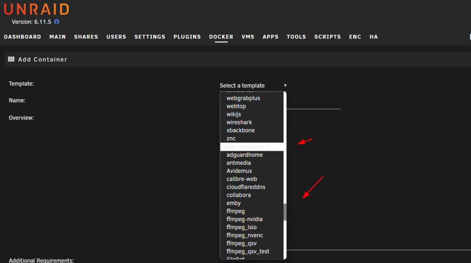Viewport: 471px width, 263px height.
Task: Choose webtop template option
Action: pyautogui.click(x=252, y=106)
